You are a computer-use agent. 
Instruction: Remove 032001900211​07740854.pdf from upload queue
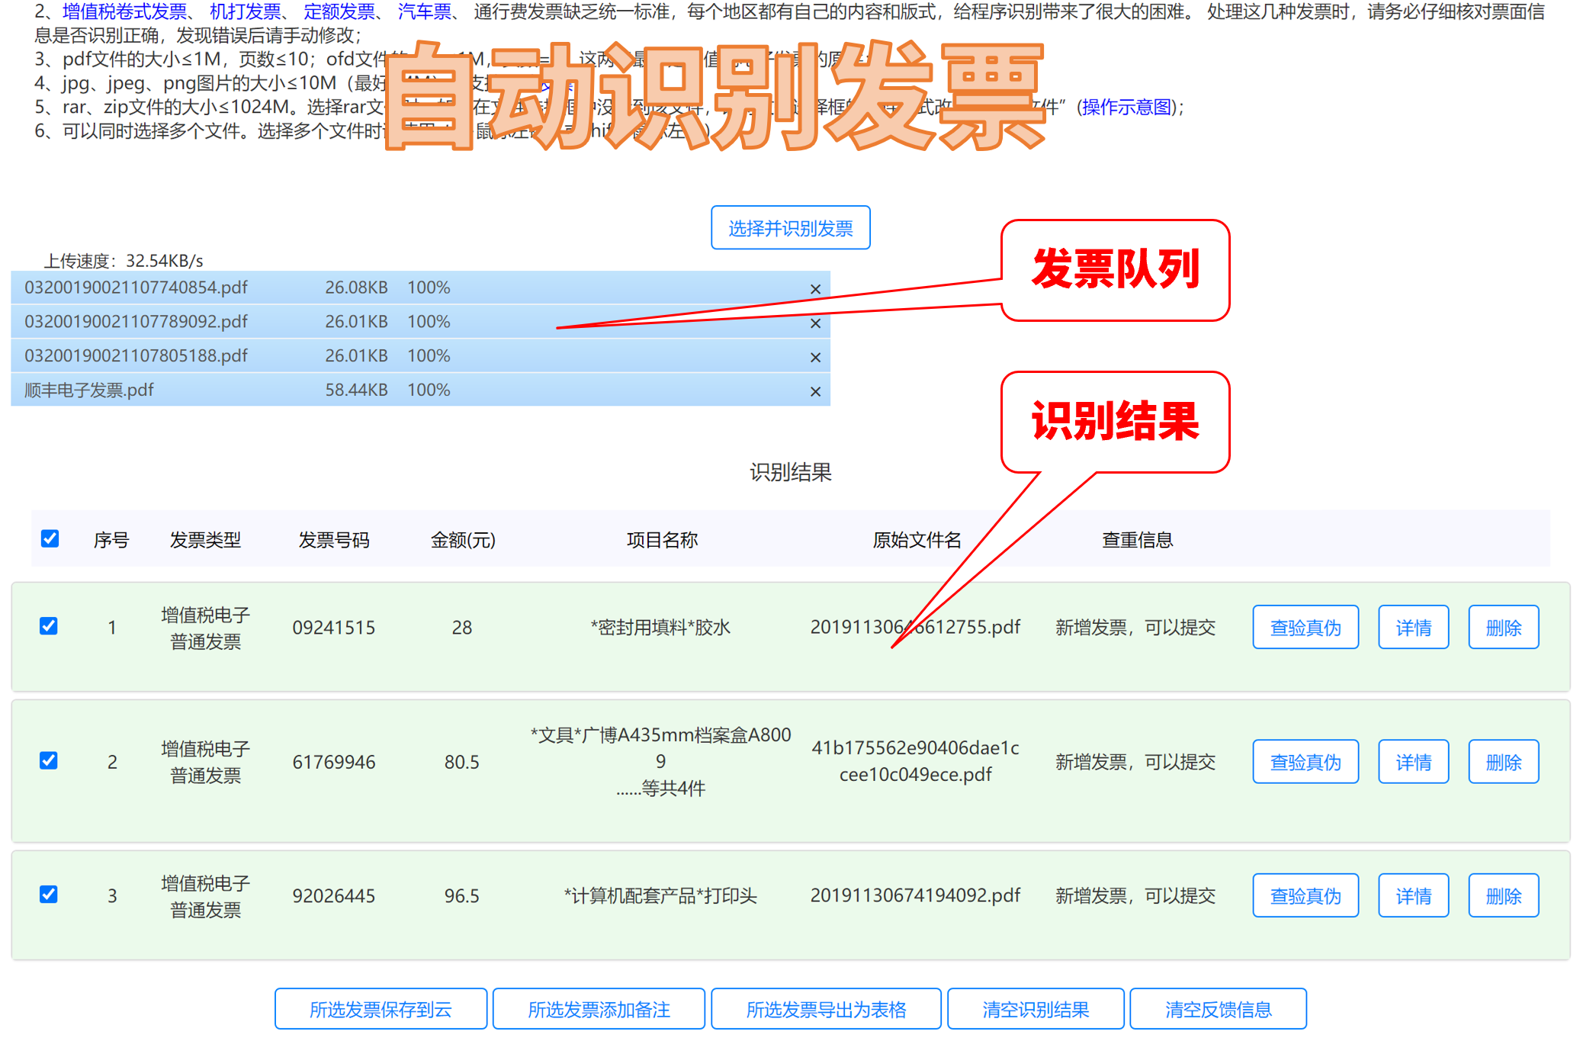[x=815, y=289]
